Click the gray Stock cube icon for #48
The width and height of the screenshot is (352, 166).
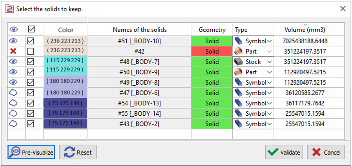[x=239, y=62]
